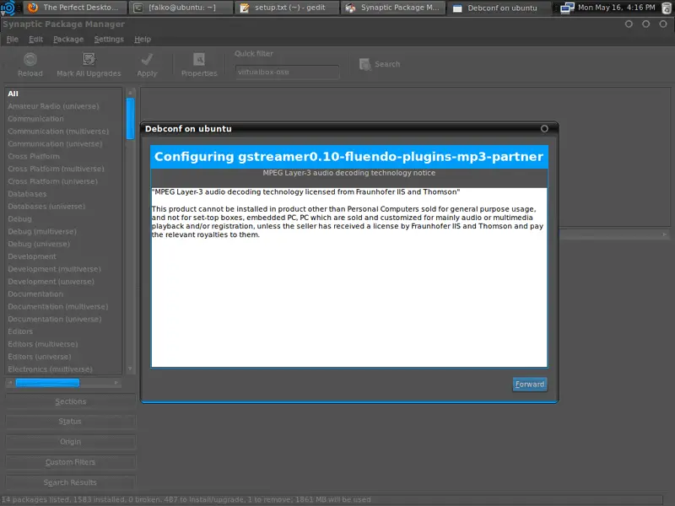Select the All category in section list
The image size is (675, 506).
[64, 94]
